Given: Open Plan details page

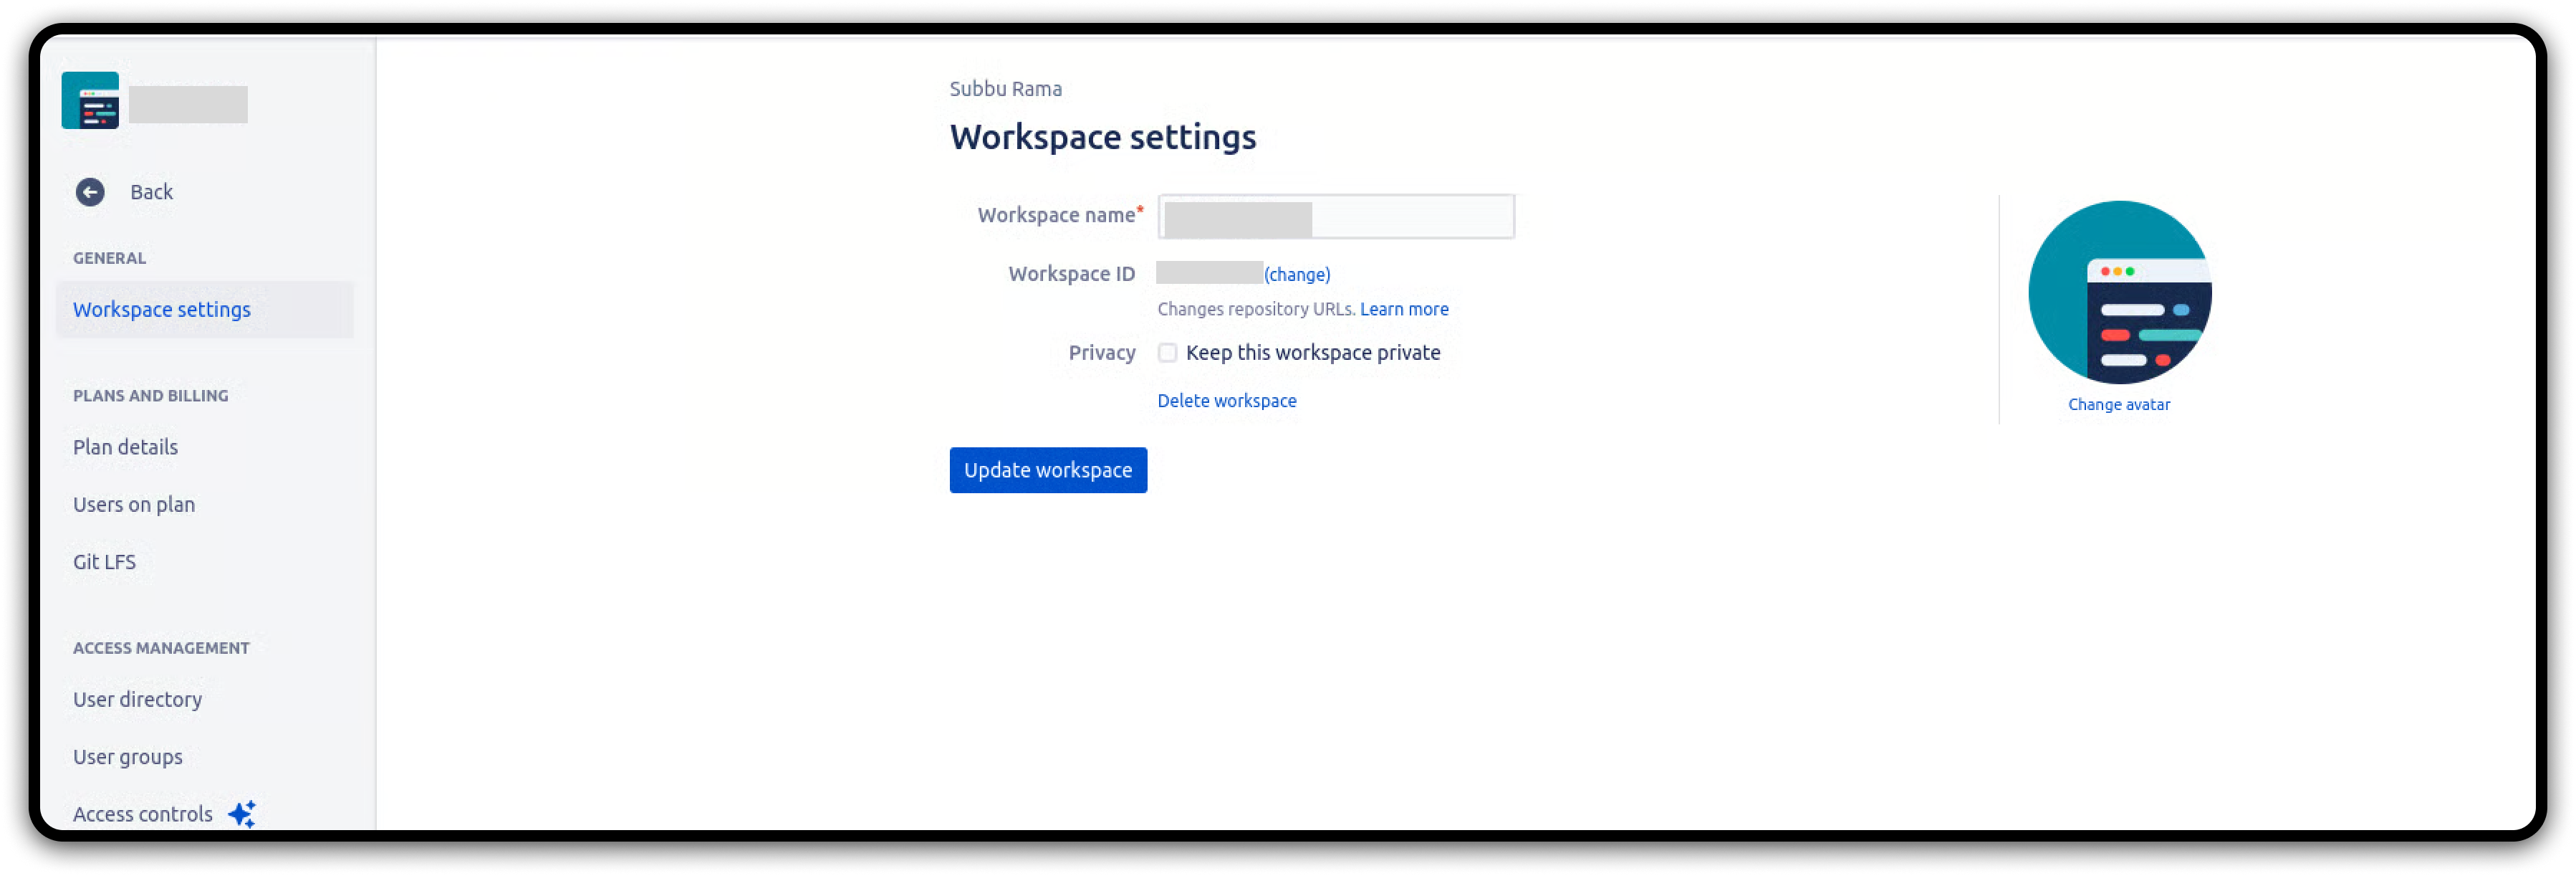Looking at the screenshot, I should pos(125,447).
